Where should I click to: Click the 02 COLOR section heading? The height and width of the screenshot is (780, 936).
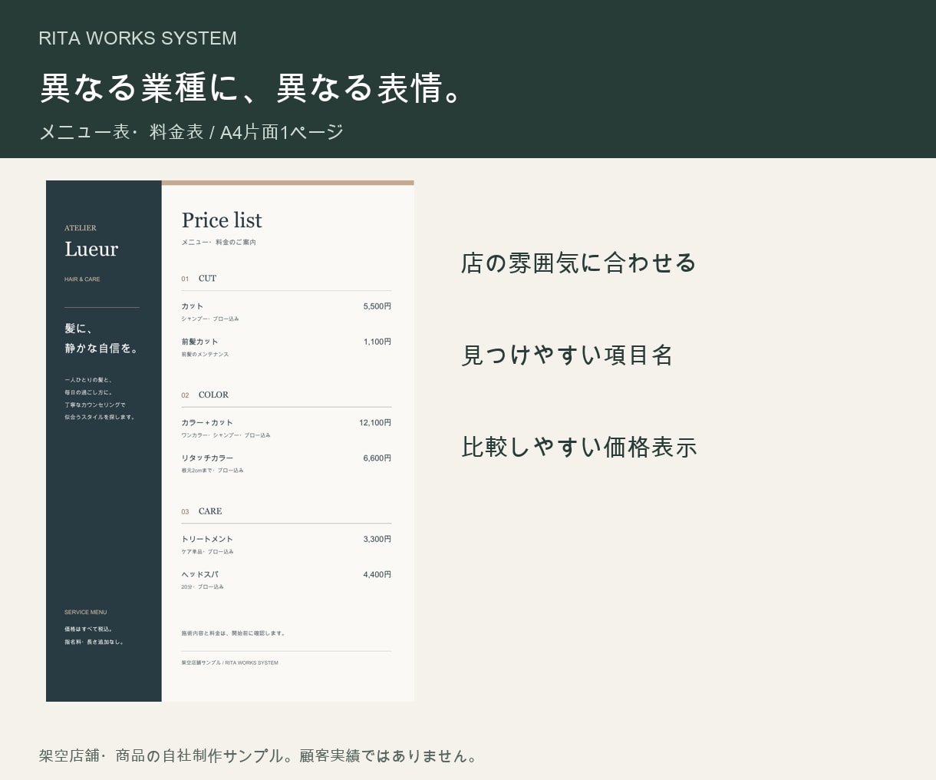(205, 395)
